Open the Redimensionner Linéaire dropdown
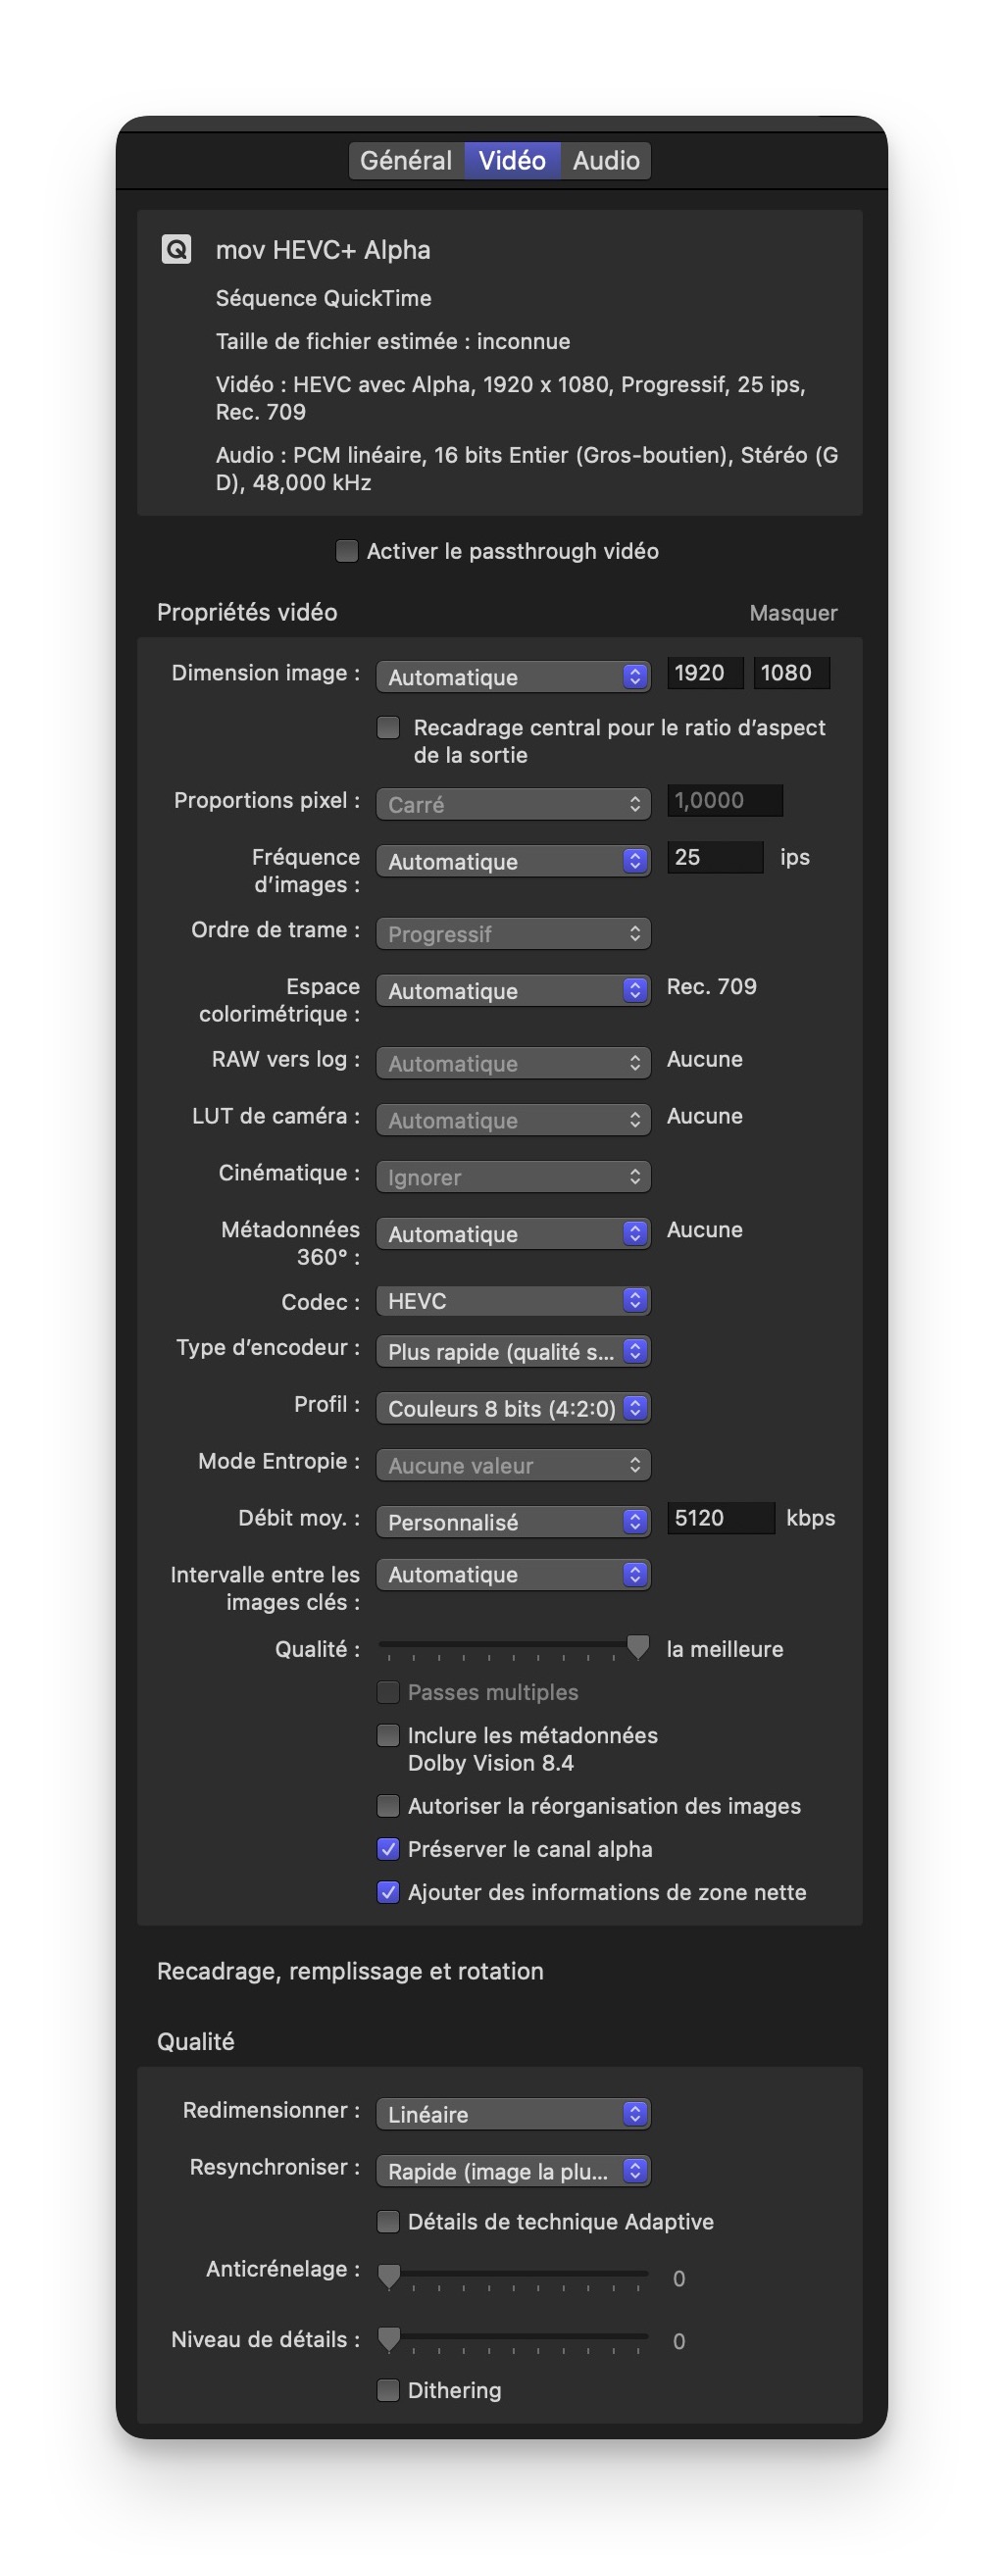 [x=513, y=2114]
